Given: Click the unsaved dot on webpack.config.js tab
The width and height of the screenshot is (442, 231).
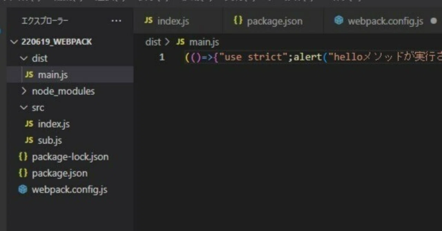Looking at the screenshot, I should [434, 21].
